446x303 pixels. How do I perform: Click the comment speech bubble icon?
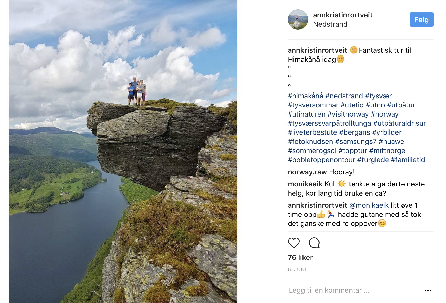point(314,243)
